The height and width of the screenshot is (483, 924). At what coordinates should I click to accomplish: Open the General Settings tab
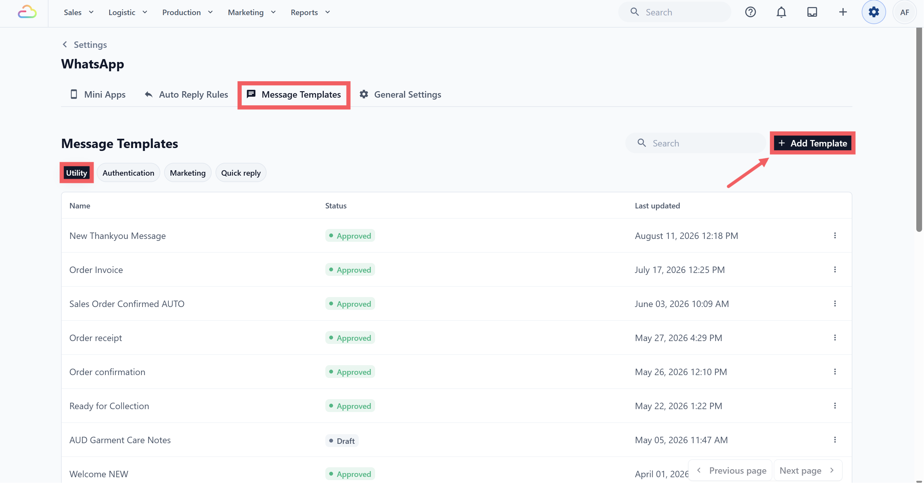[x=400, y=94]
